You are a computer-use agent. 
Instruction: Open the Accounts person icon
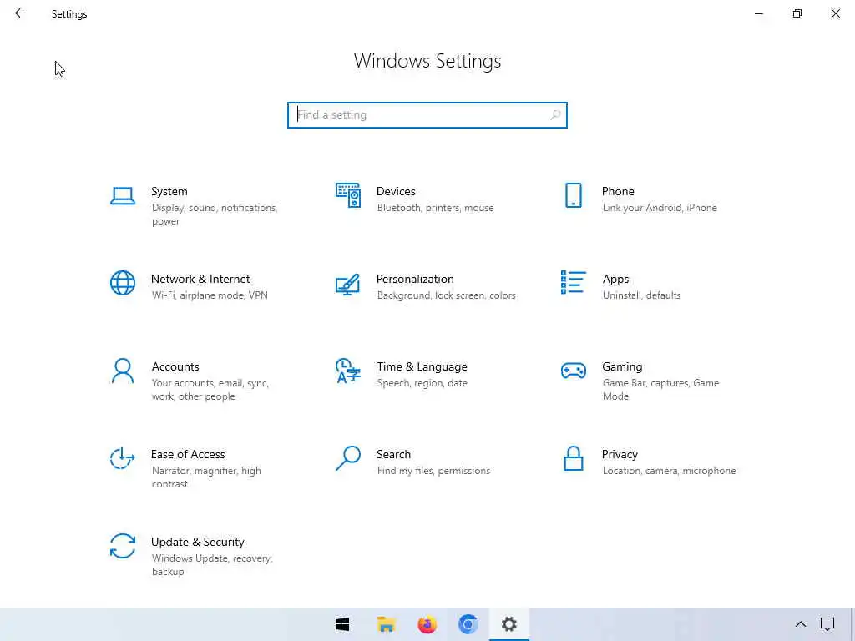pos(123,371)
